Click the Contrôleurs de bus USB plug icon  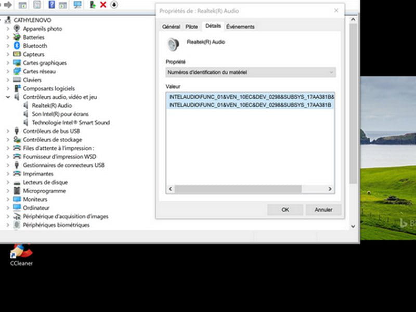click(17, 131)
